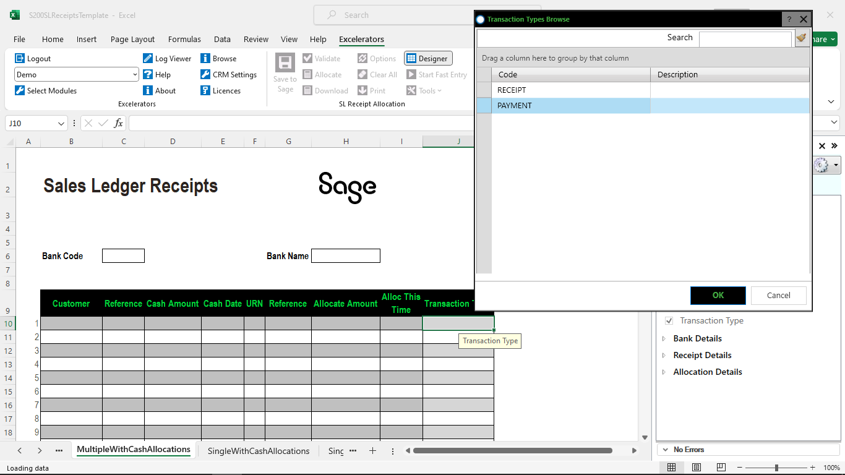The width and height of the screenshot is (845, 475).
Task: Sort by the Description column header
Action: tap(730, 74)
